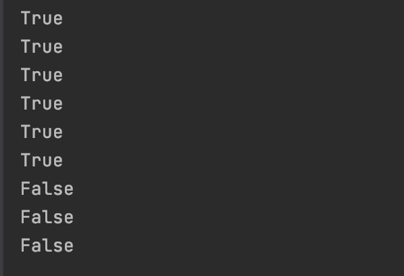The height and width of the screenshot is (276, 404).
Task: Click the first False output line
Action: pos(47,189)
